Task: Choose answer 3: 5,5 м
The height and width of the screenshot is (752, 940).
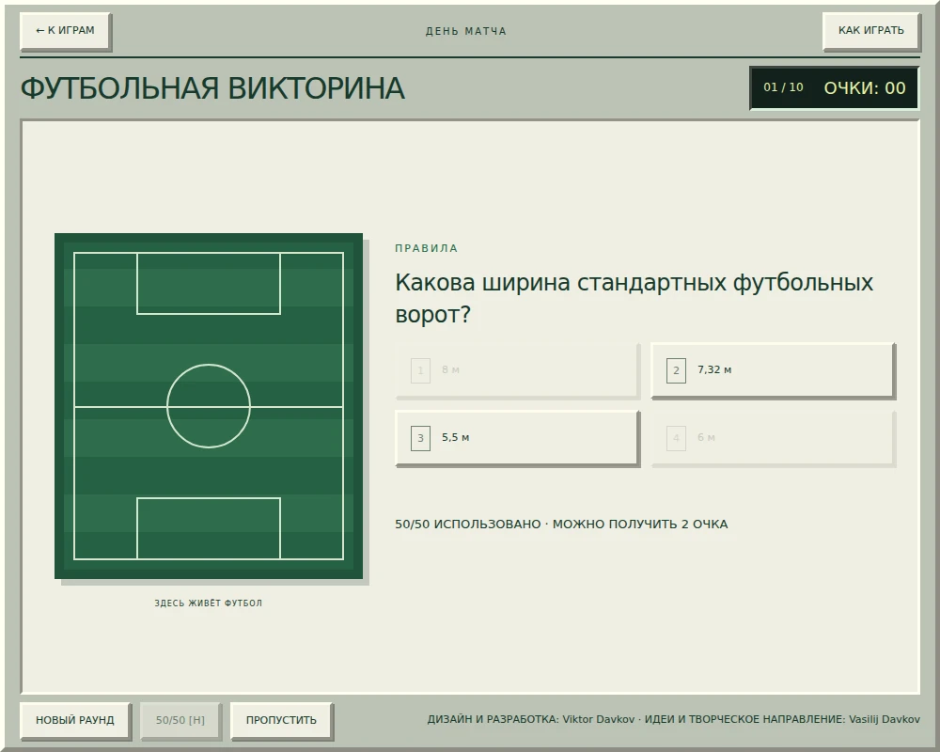Action: (517, 438)
